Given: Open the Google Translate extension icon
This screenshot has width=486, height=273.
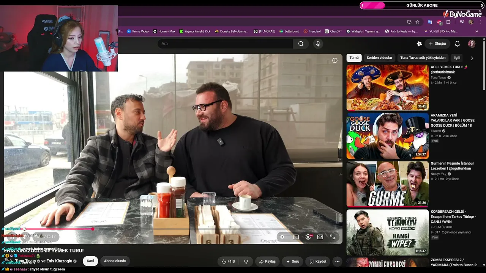Looking at the screenshot, I should pyautogui.click(x=430, y=22).
